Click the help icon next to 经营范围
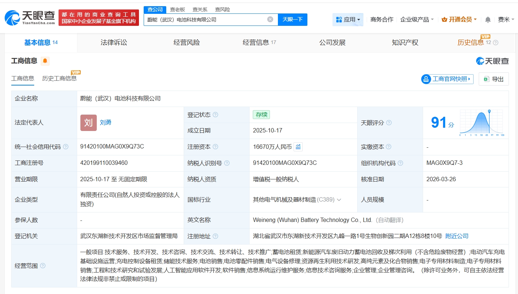 coord(43,266)
